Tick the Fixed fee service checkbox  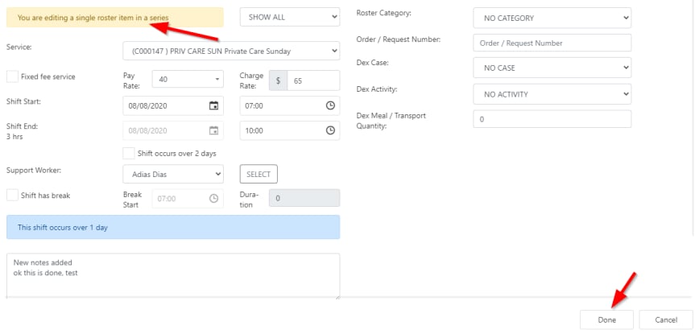tap(12, 76)
